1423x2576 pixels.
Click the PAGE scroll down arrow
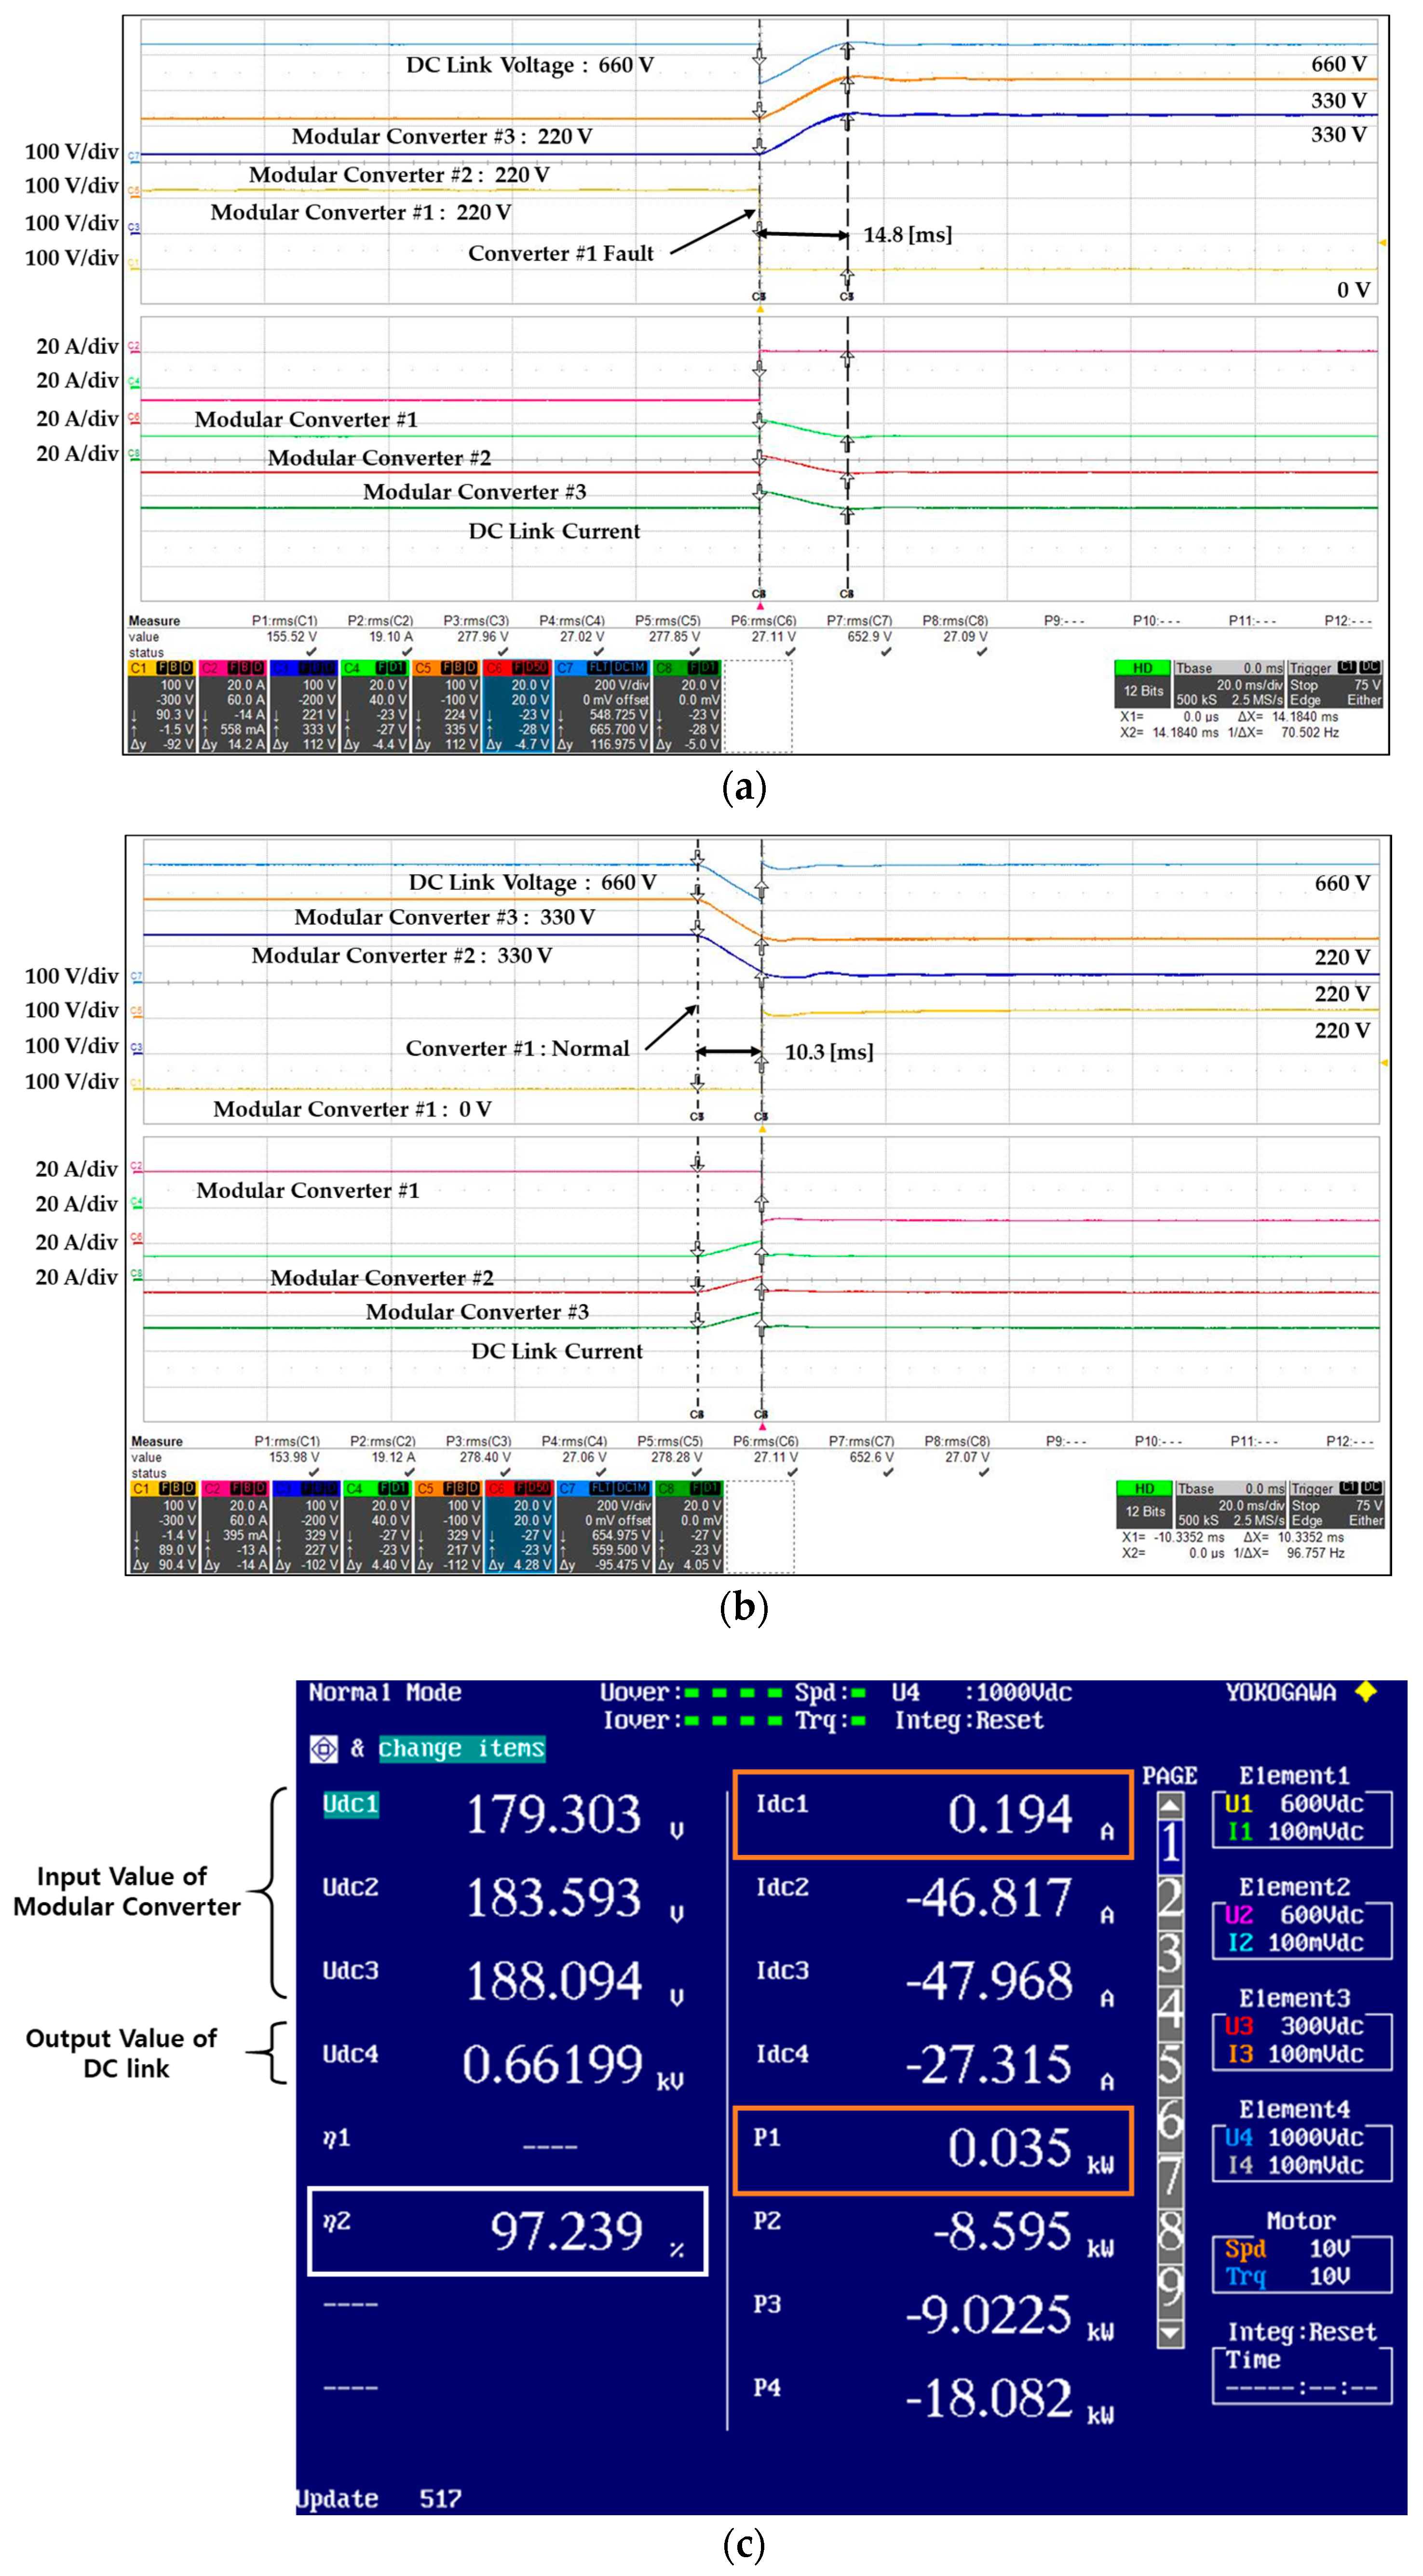1170,2334
